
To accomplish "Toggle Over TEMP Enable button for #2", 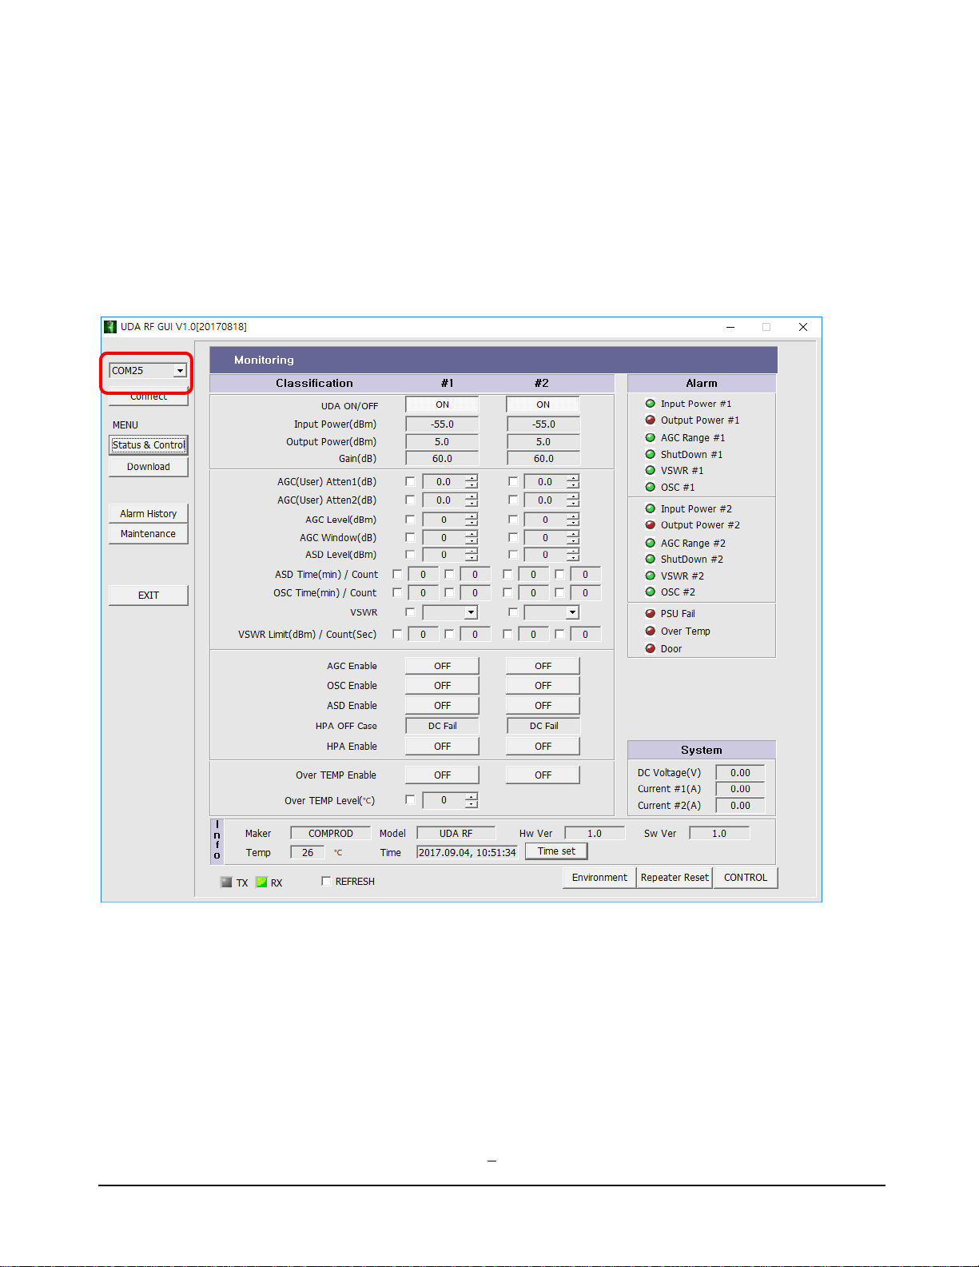I will point(543,775).
